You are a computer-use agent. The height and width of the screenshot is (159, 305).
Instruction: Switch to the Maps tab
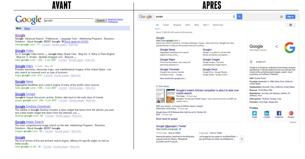pos(196,25)
